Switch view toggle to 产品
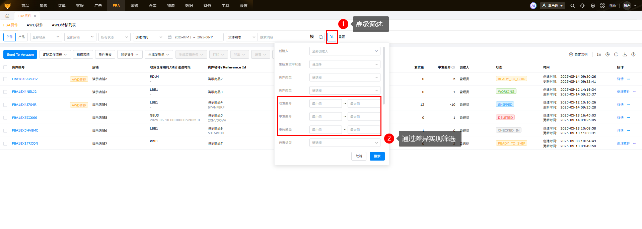This screenshot has width=642, height=229. point(21,37)
